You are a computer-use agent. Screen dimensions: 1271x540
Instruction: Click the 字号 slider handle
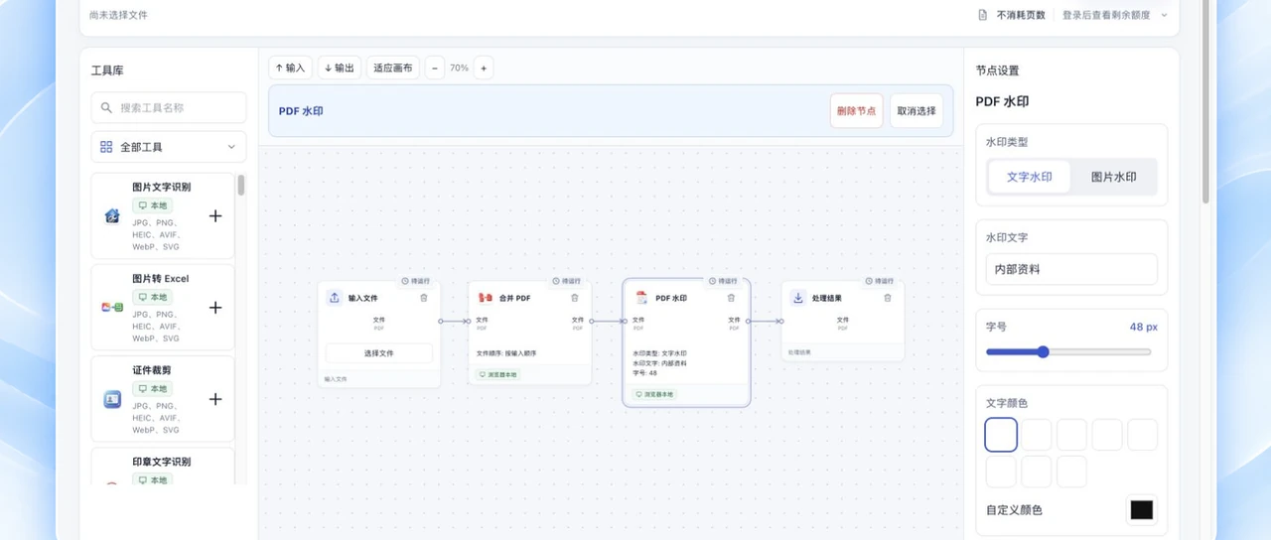pyautogui.click(x=1043, y=351)
